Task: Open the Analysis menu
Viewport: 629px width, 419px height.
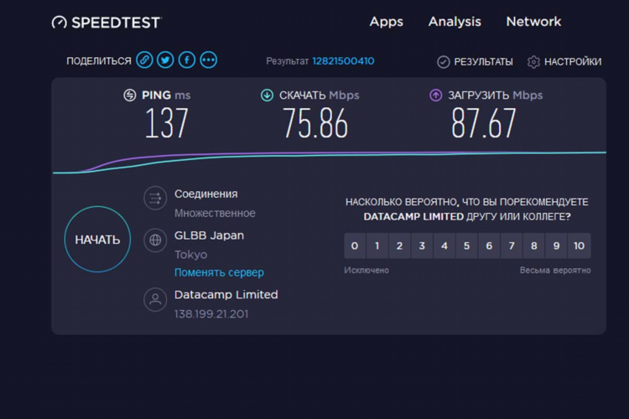Action: point(455,22)
